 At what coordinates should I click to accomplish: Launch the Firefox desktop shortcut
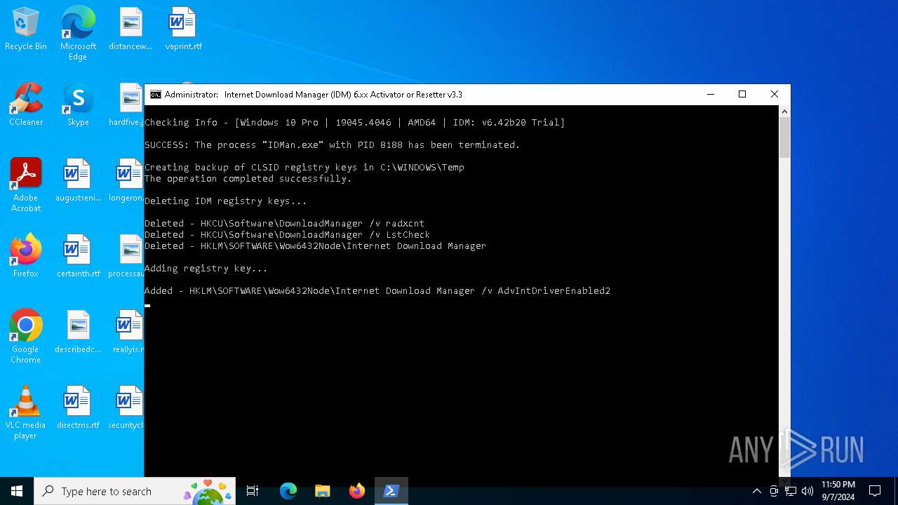pyautogui.click(x=26, y=257)
